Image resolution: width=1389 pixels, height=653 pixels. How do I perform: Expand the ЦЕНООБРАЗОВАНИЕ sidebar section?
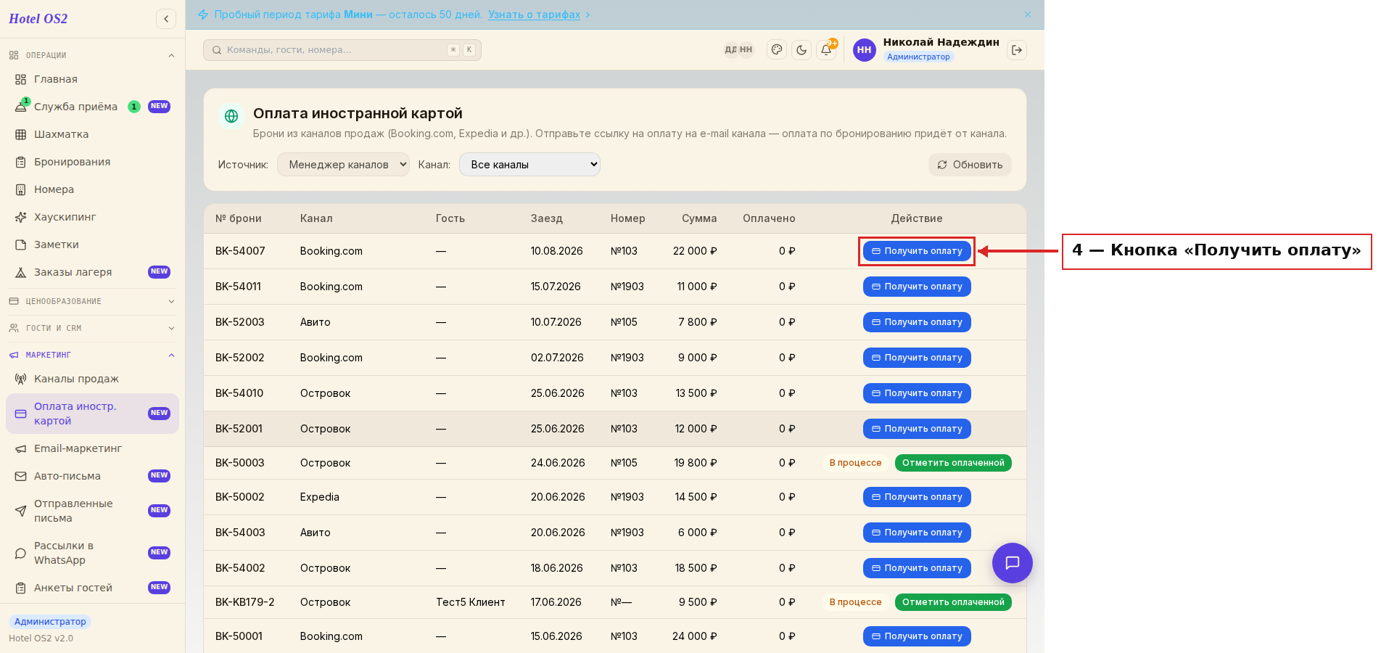(92, 301)
